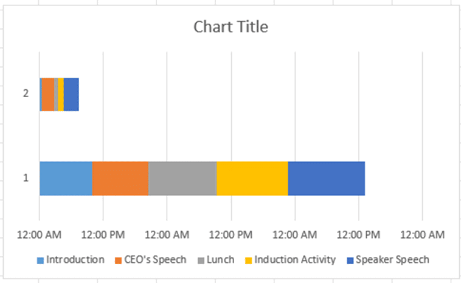This screenshot has width=461, height=283.
Task: Select Introduction bar segment in row 1
Action: (66, 179)
